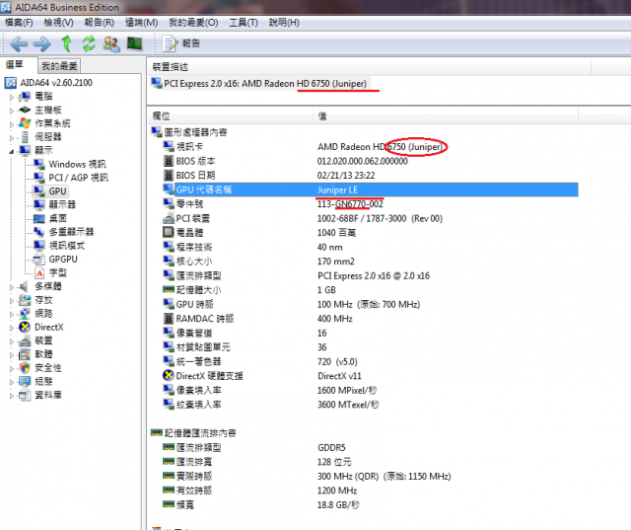Click the 作業系統 Windows flag icon
631x530 pixels.
click(x=25, y=123)
